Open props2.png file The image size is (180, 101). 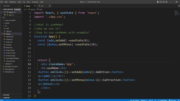point(10,50)
